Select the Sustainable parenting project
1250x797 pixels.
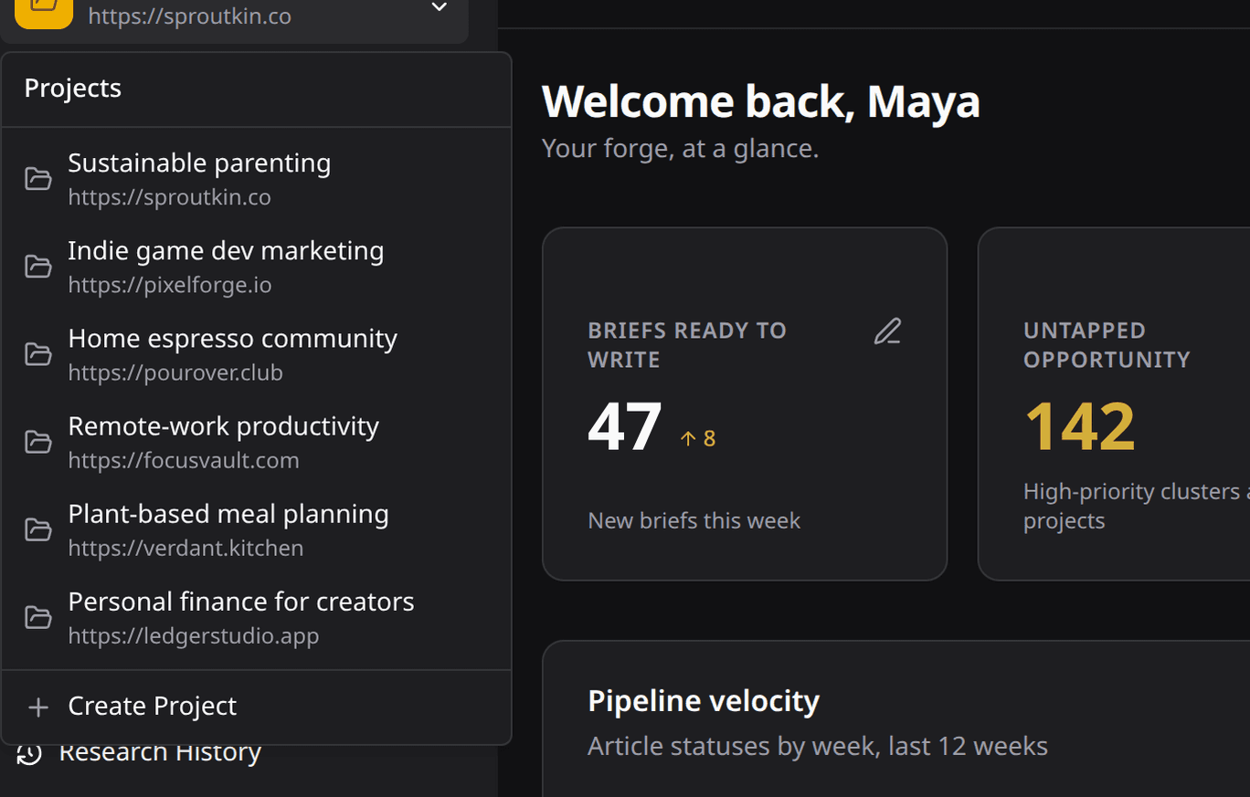[x=256, y=179]
